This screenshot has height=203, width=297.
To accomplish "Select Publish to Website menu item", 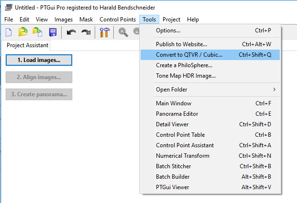I will point(210,44).
